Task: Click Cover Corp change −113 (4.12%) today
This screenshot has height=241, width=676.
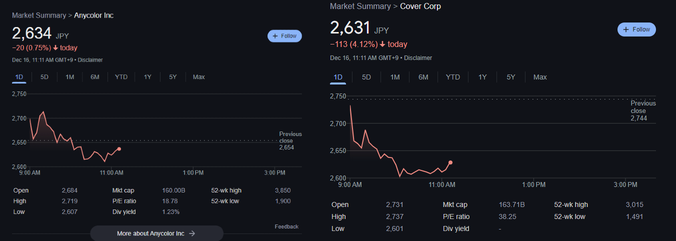Action: click(368, 44)
